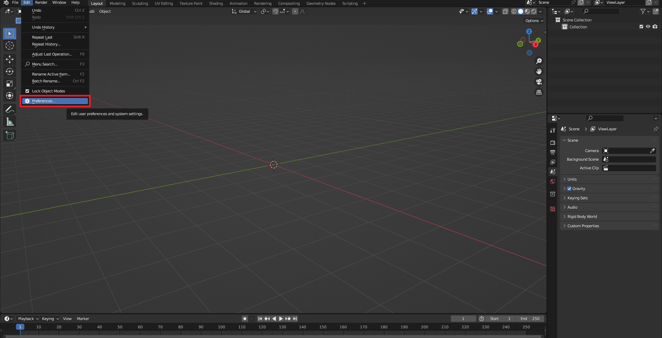The image size is (662, 338).
Task: Choose the Move tool
Action: (x=10, y=59)
